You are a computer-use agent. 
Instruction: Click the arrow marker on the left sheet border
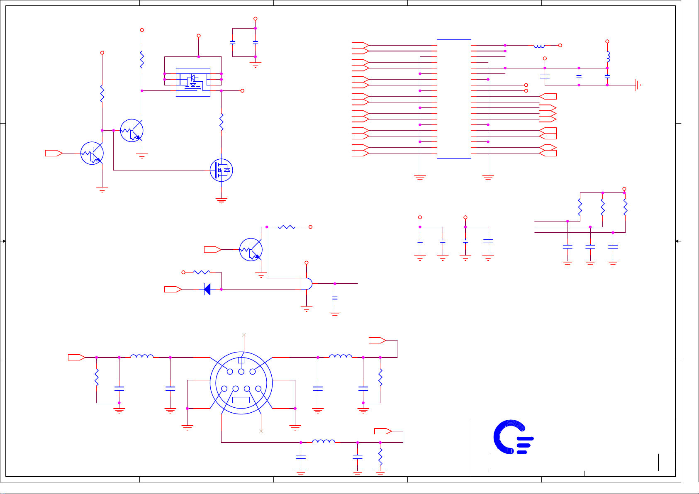coord(4,241)
